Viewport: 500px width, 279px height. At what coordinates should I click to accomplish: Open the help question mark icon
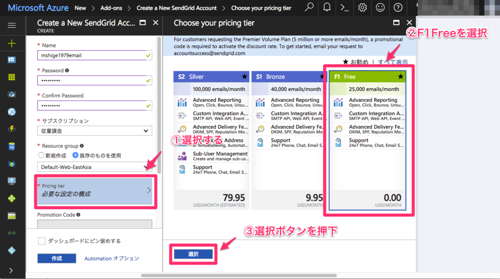click(398, 7)
